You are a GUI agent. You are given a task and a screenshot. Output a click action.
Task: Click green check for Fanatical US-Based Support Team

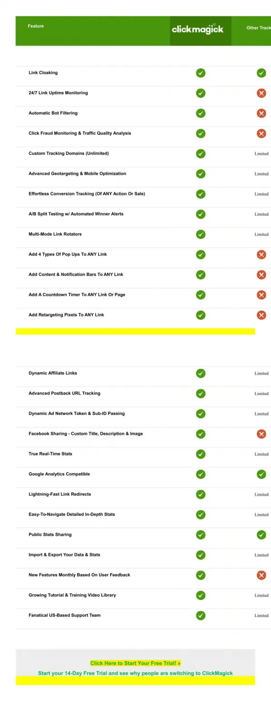(201, 616)
